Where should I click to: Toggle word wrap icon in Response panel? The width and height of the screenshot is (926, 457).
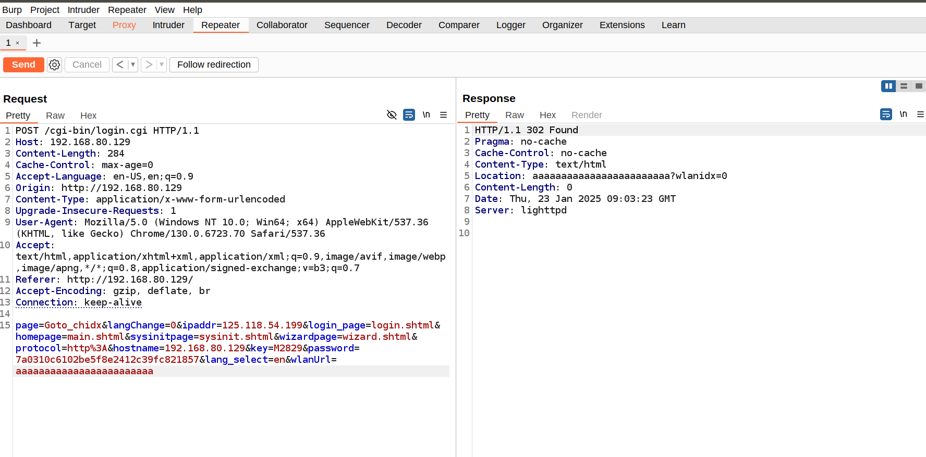tap(886, 114)
